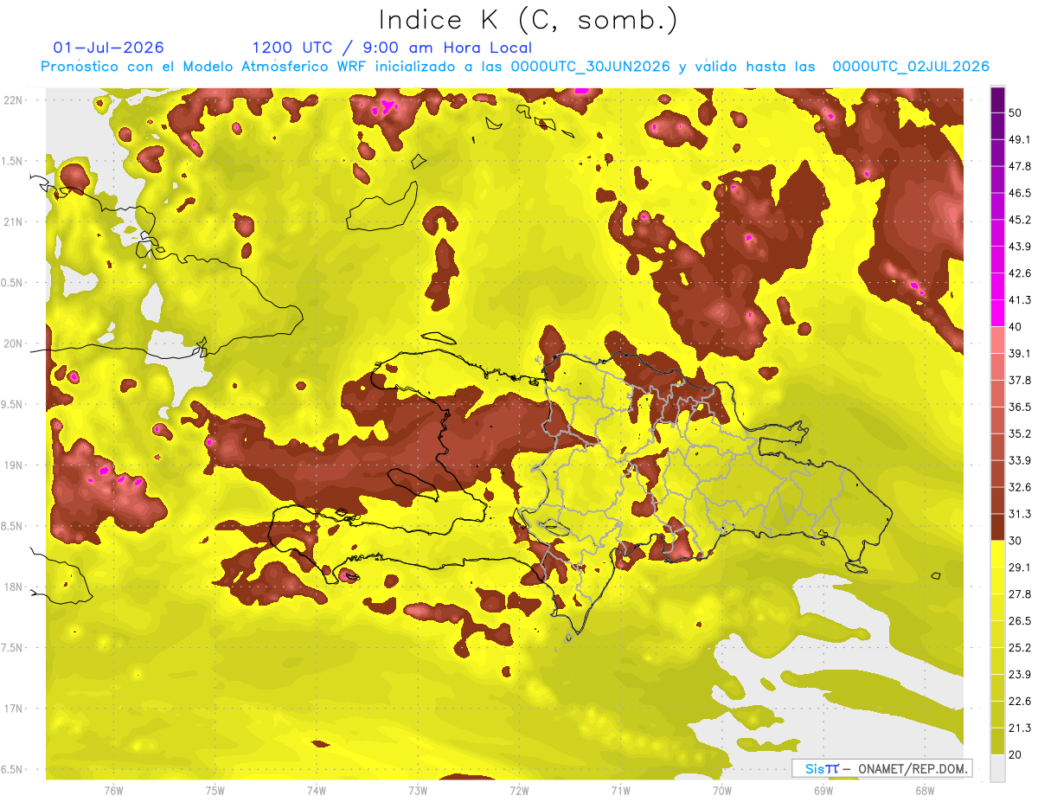Viewport: 1038px width, 802px height.
Task: Click the '72W' longitude label
Action: click(519, 790)
